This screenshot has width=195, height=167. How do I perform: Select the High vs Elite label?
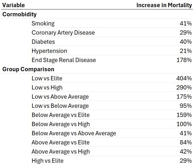pos(47,161)
